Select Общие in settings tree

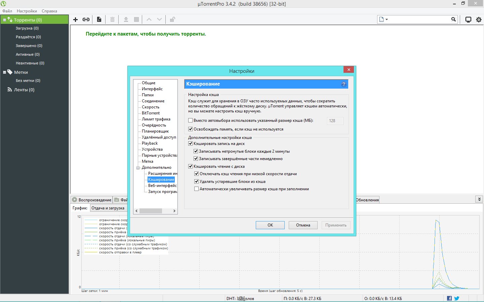click(149, 83)
